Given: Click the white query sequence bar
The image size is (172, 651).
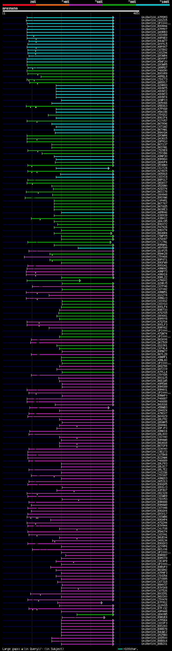Looking at the screenshot, I should [x=71, y=11].
